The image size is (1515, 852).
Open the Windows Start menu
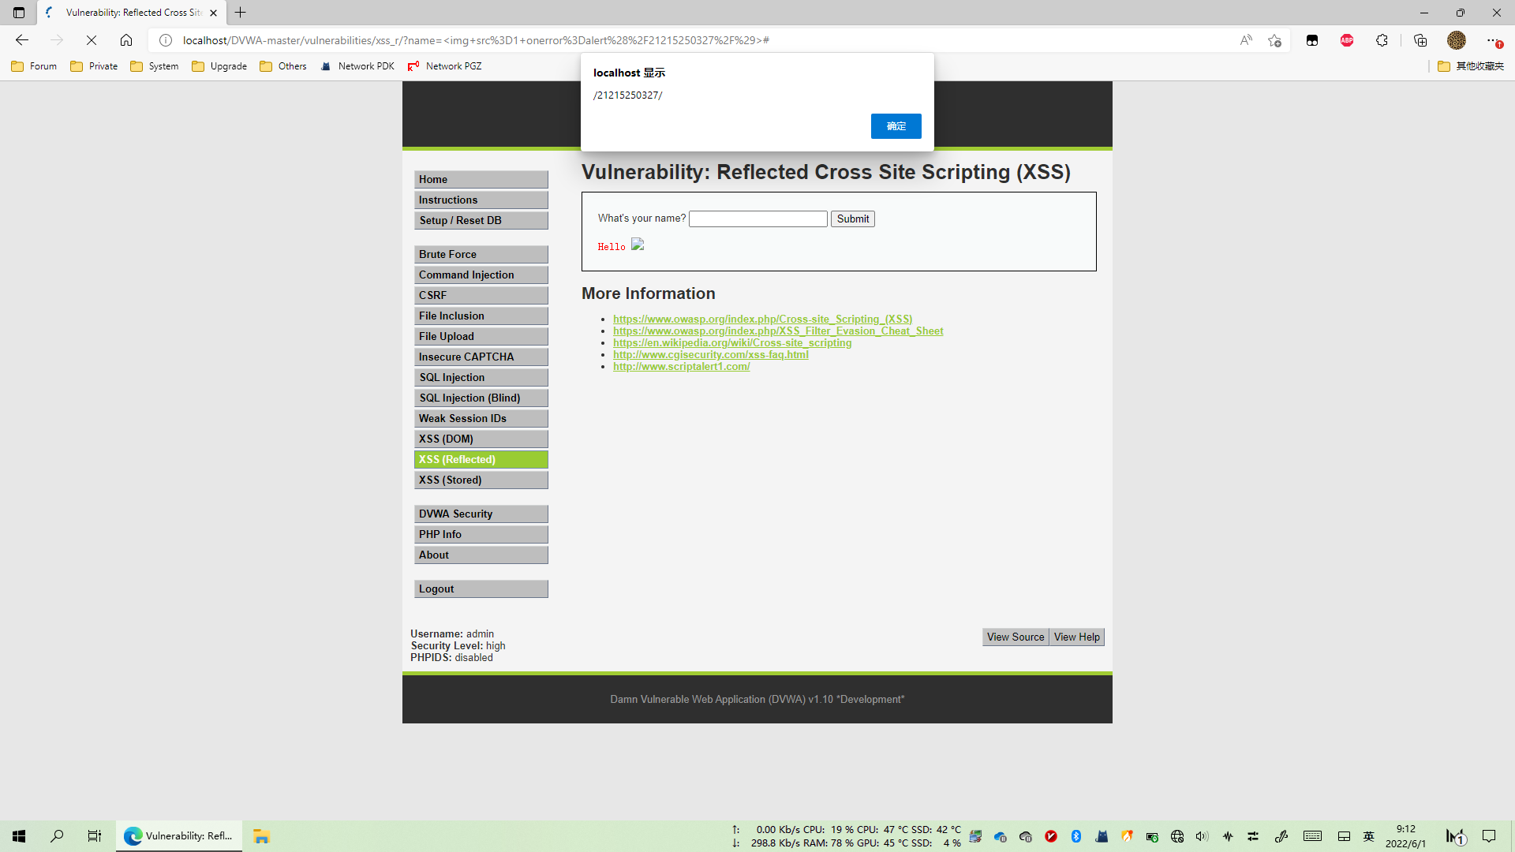point(19,836)
